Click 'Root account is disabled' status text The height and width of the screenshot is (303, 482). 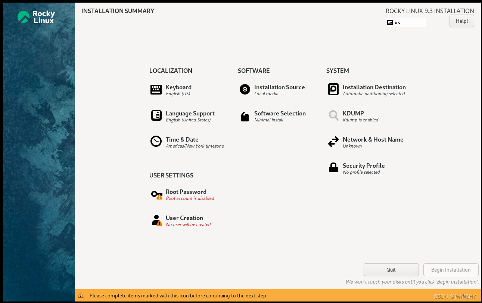click(190, 198)
